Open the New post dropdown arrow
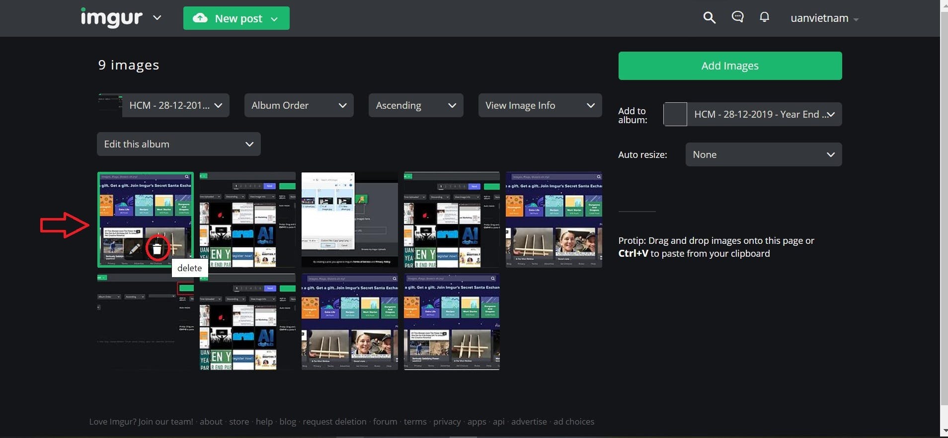948x438 pixels. [x=274, y=19]
